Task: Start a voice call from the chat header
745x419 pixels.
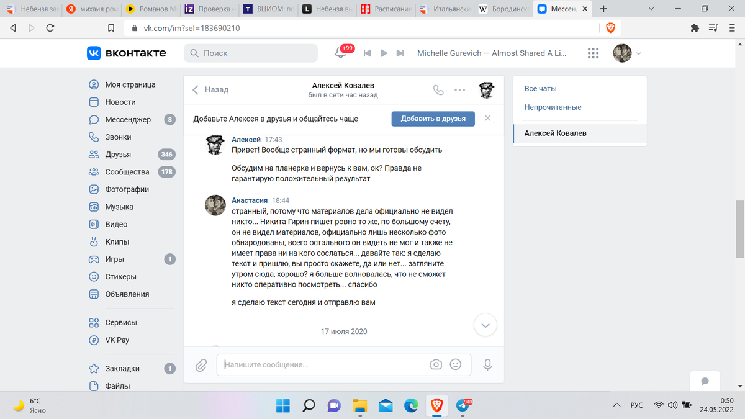Action: pyautogui.click(x=439, y=90)
